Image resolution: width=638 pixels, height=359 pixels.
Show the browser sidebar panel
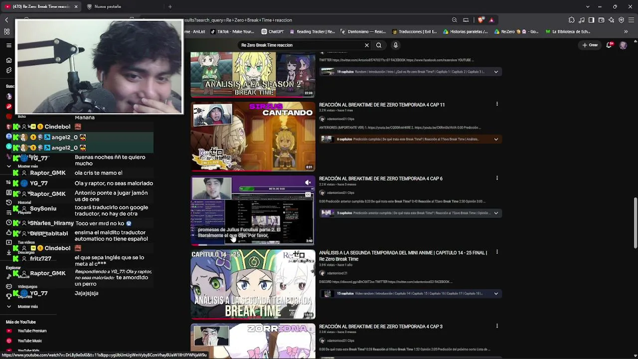tap(591, 20)
